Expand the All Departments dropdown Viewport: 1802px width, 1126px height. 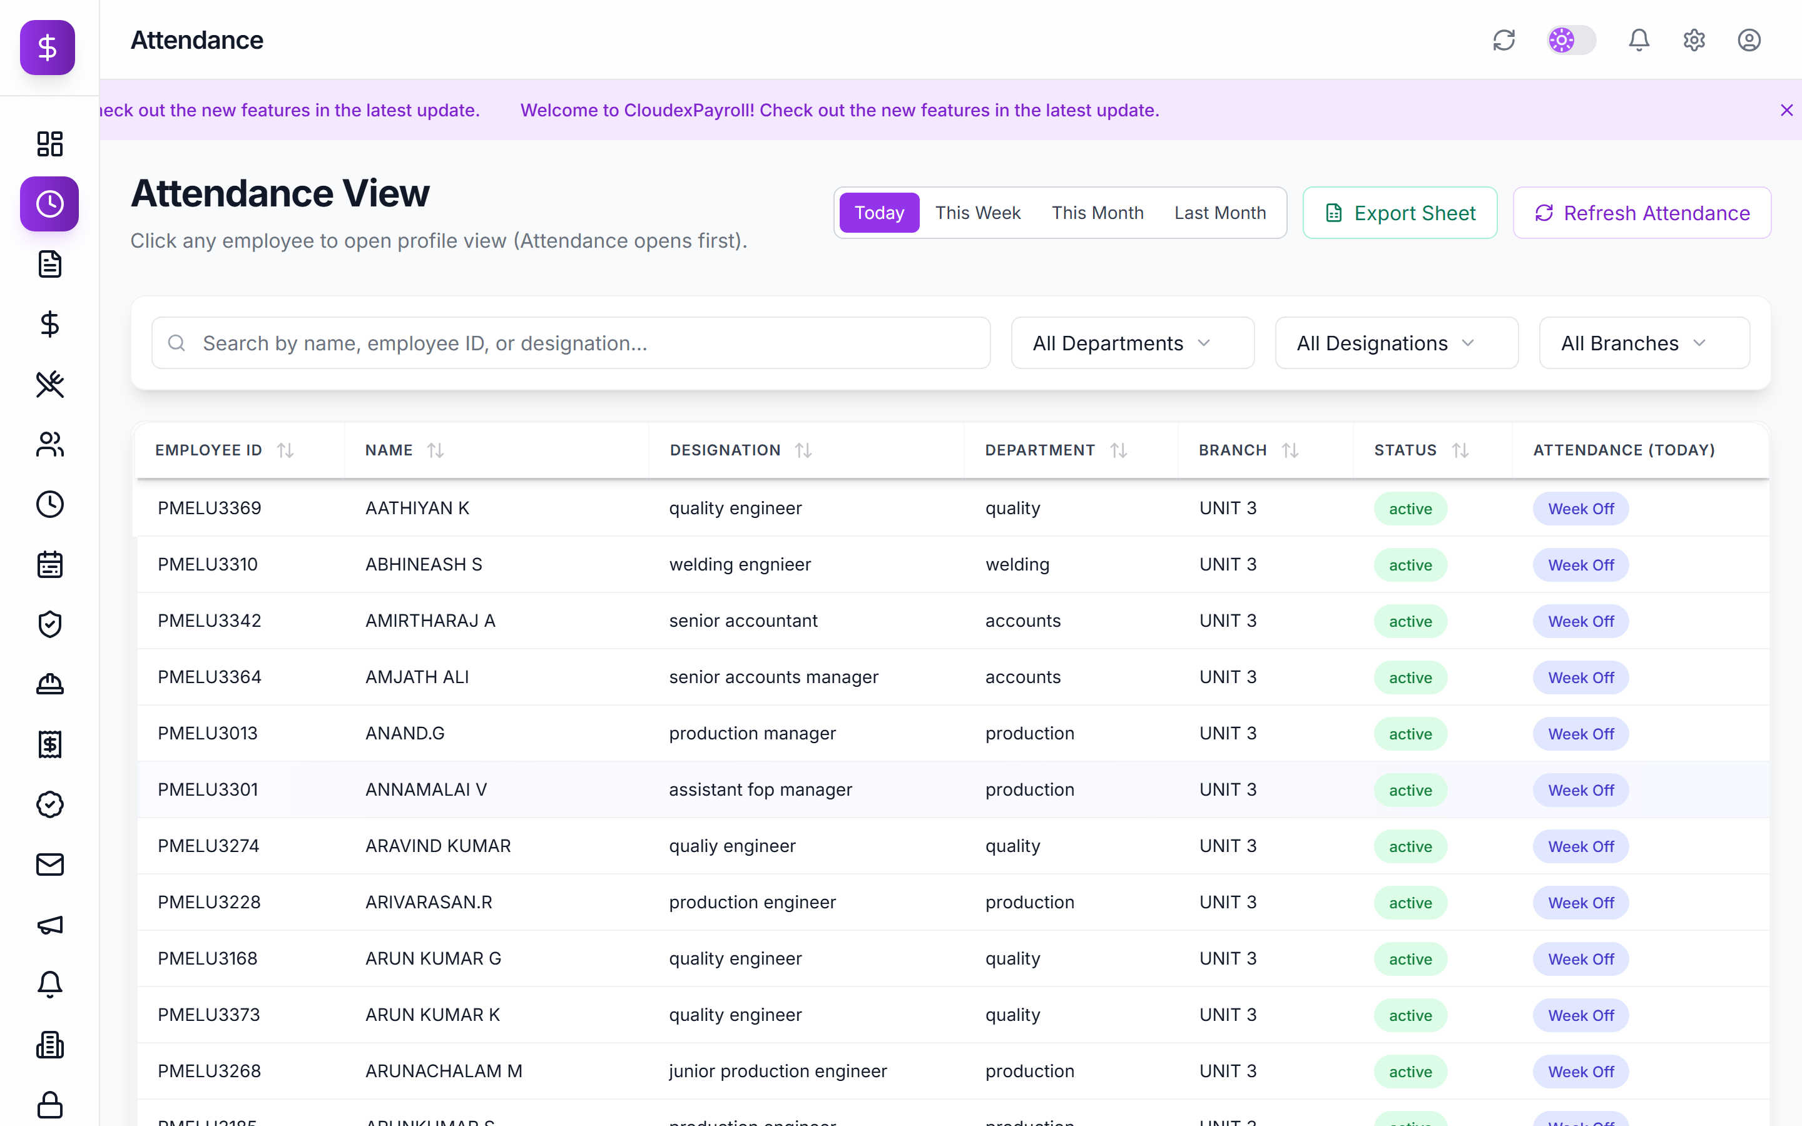(1133, 343)
